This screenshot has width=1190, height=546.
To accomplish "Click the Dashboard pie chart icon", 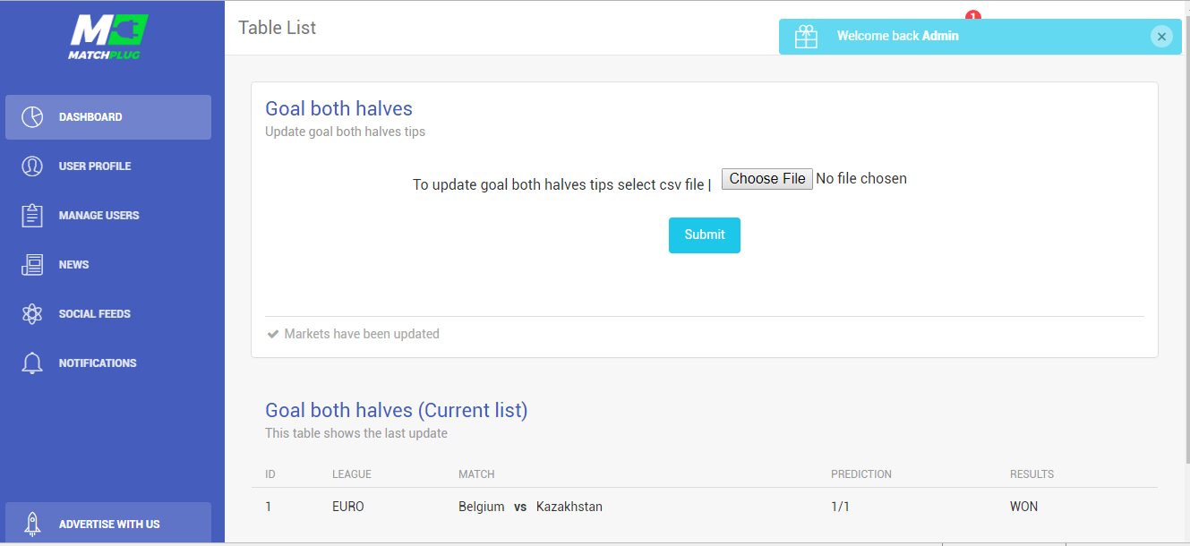I will 32,117.
